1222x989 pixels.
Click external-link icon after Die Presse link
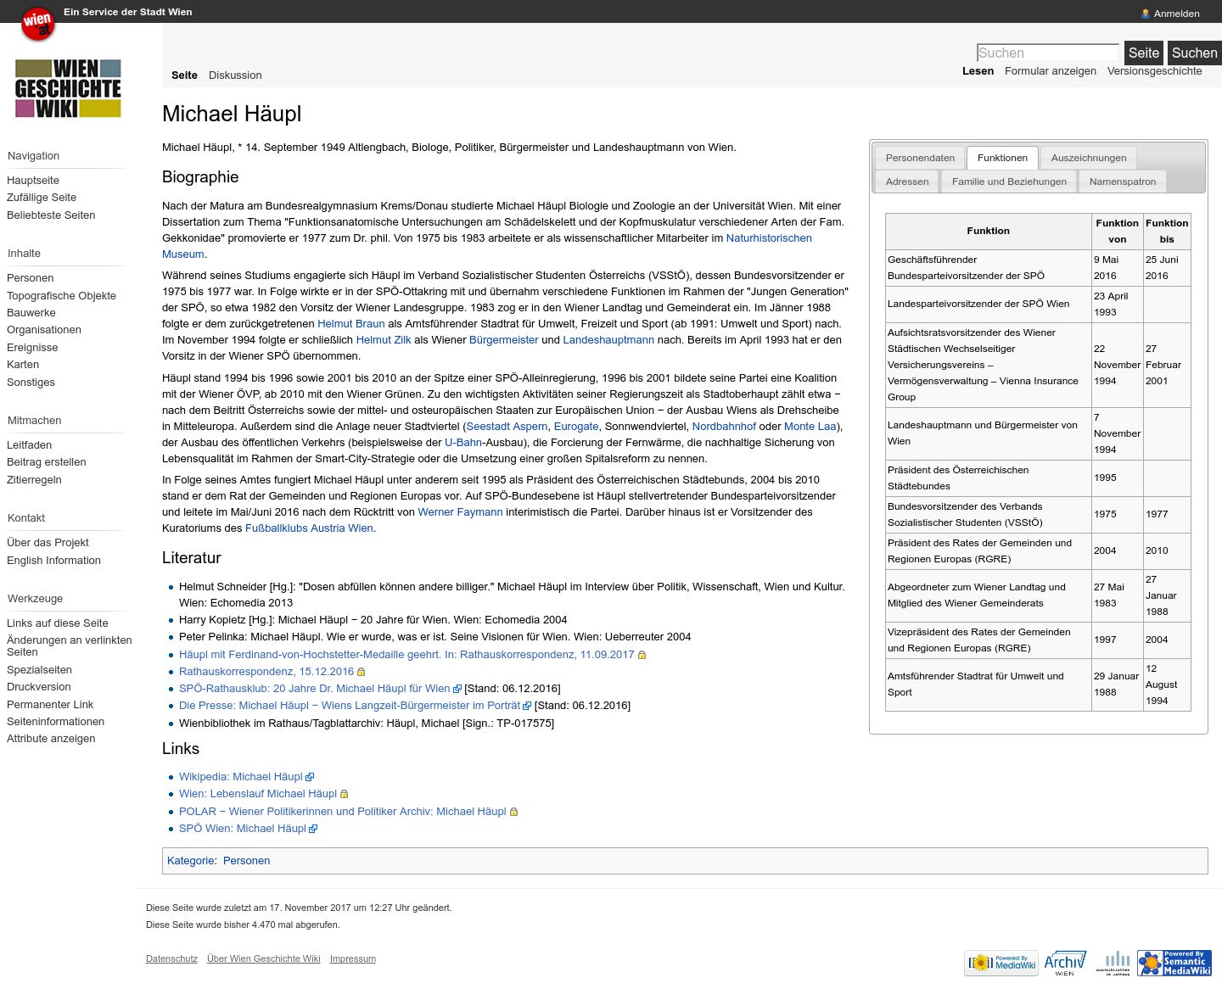pos(527,706)
